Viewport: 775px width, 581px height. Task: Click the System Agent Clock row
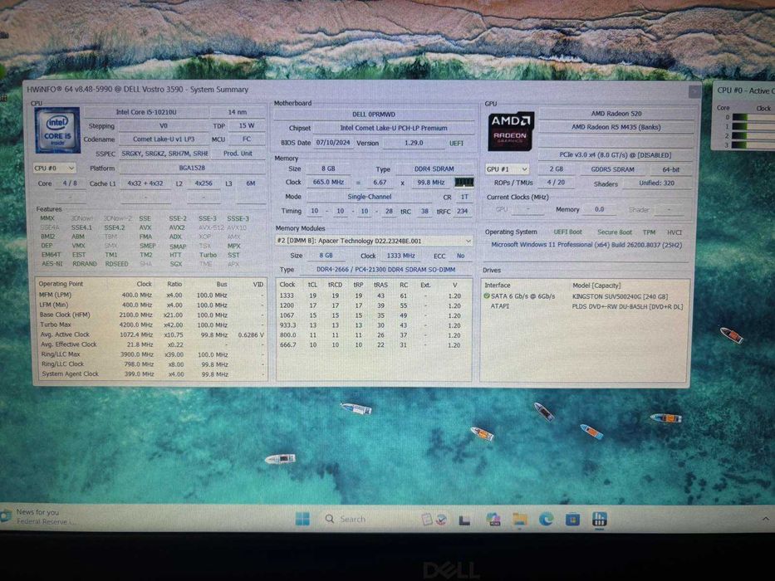[151, 374]
